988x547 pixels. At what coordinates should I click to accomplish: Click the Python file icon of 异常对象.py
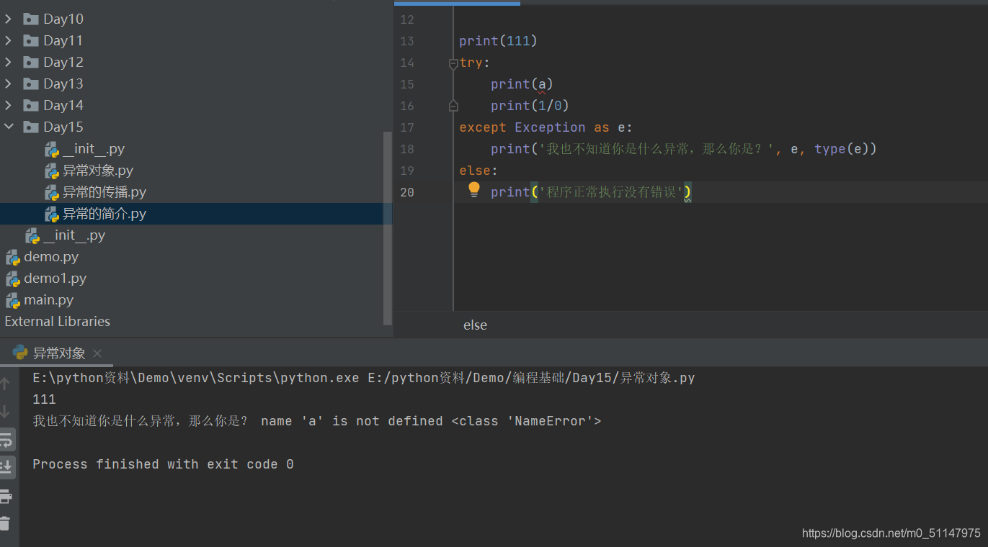(x=52, y=171)
